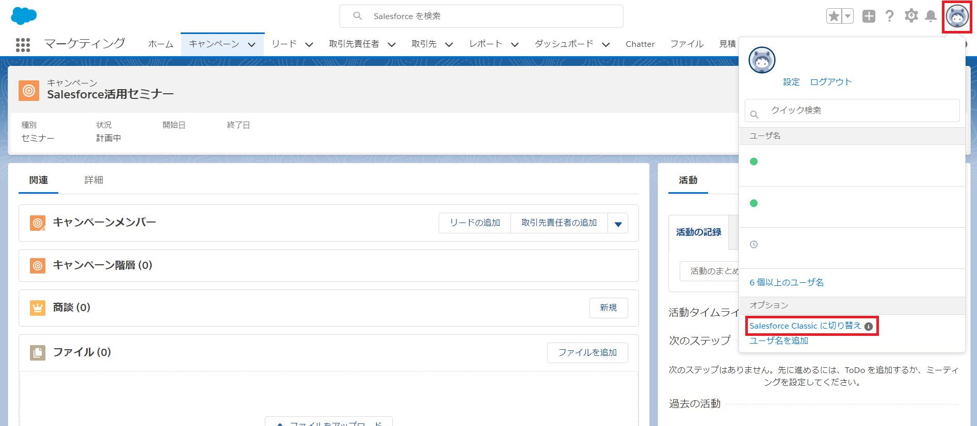Open the Setup gear icon
Image resolution: width=977 pixels, height=426 pixels.
[911, 16]
